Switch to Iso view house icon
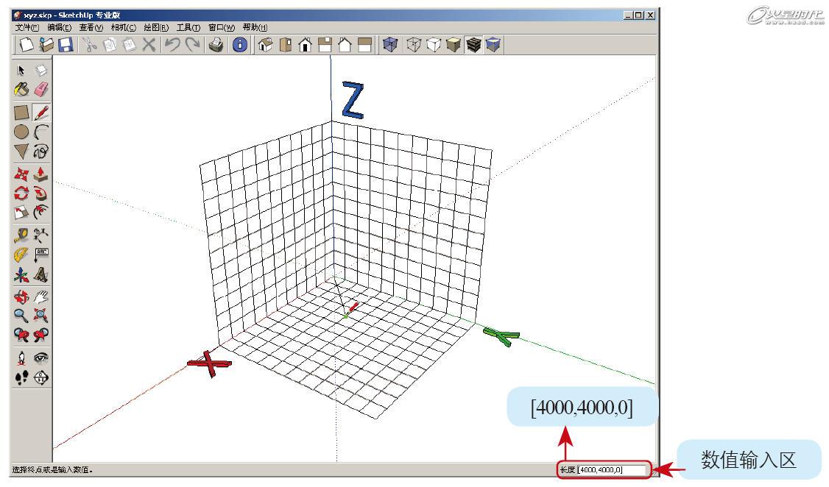Image resolution: width=829 pixels, height=487 pixels. click(x=265, y=45)
